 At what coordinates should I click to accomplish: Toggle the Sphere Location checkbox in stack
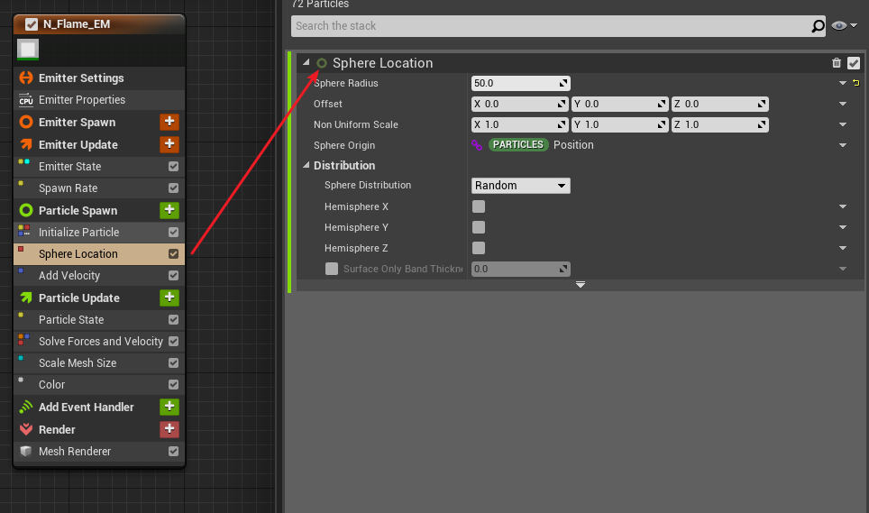pos(173,253)
